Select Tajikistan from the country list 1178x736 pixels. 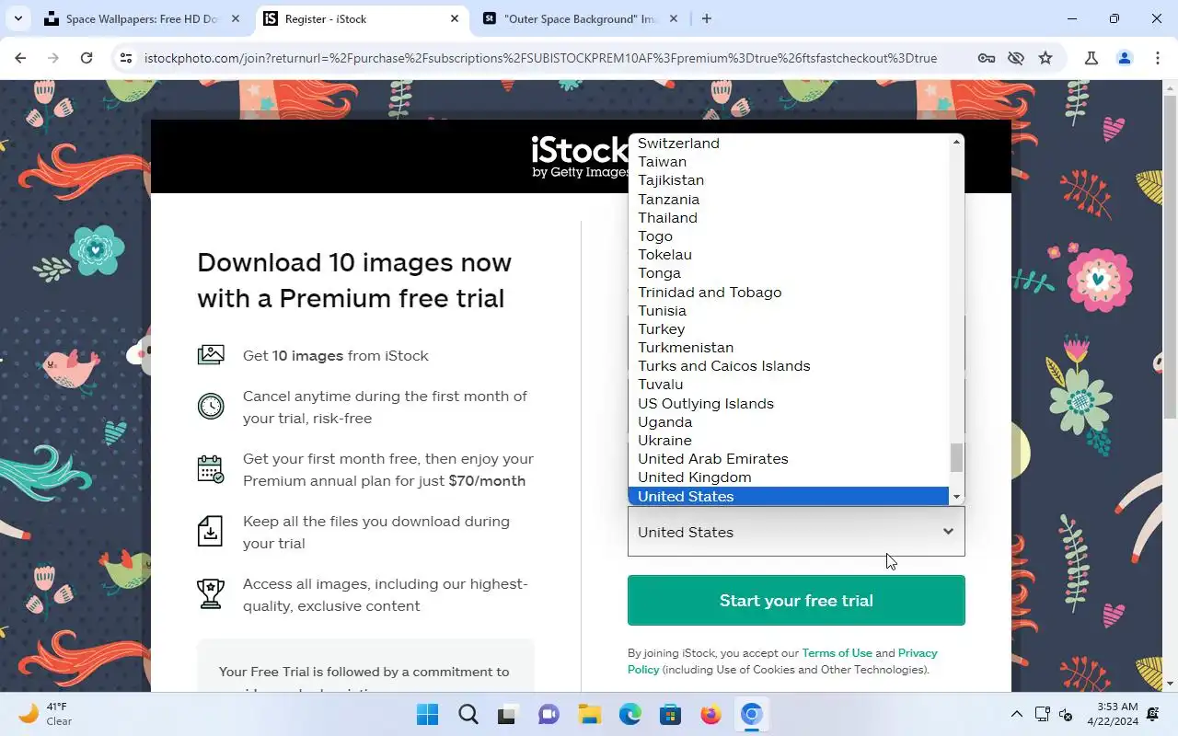pos(789,180)
